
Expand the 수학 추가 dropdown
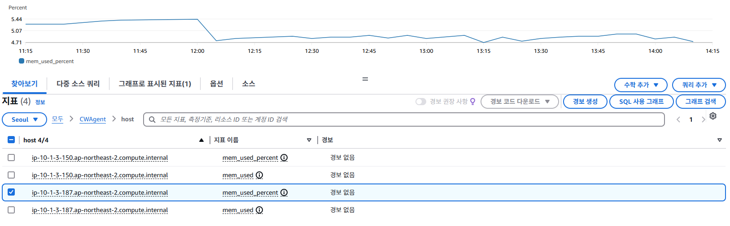tap(641, 85)
